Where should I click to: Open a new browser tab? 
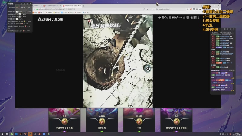click(83, 6)
